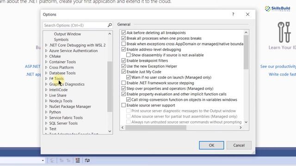Click the settings vertical scrollbar thumb

pos(246,52)
